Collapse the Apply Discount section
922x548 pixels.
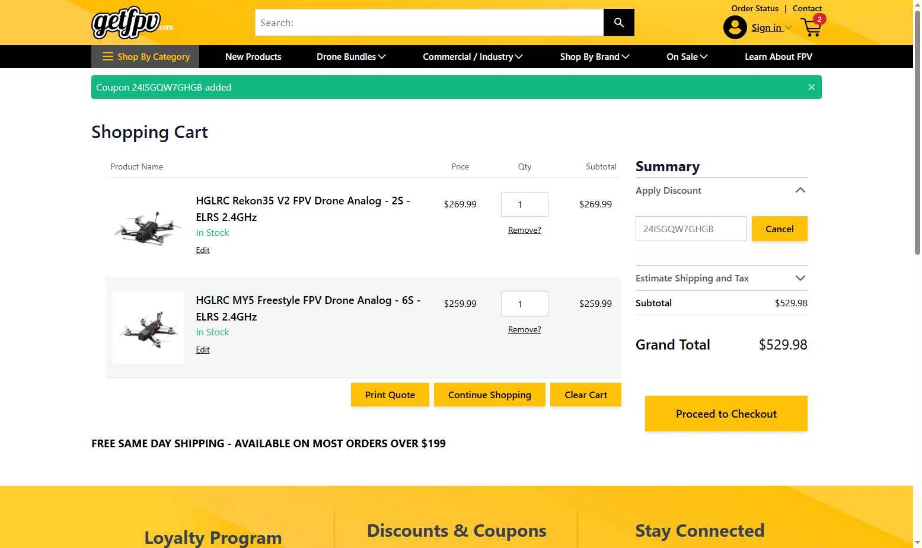800,190
